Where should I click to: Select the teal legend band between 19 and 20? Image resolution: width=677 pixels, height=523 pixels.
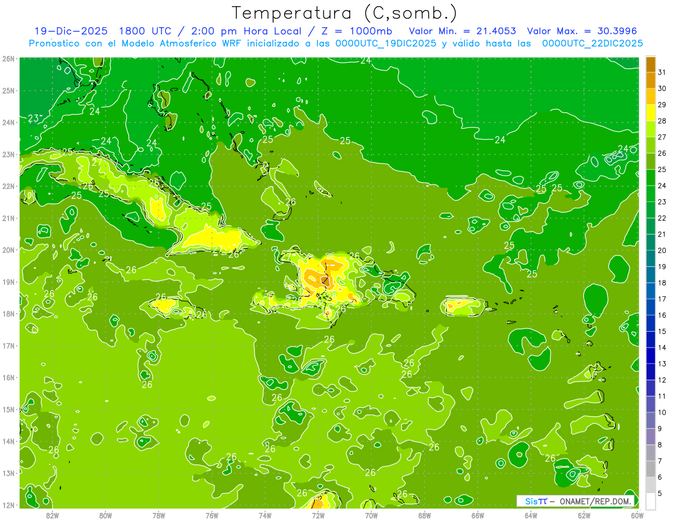(650, 258)
